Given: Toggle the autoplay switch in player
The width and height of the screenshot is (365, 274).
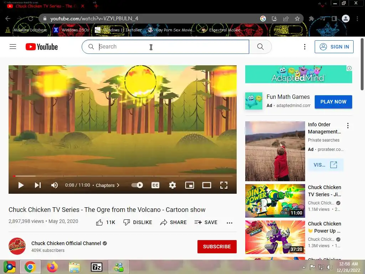Looking at the screenshot, I should [137, 185].
